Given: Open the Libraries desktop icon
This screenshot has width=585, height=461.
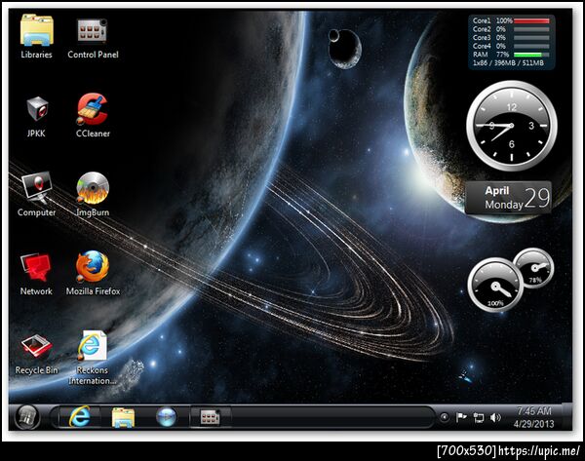Looking at the screenshot, I should pos(36,37).
